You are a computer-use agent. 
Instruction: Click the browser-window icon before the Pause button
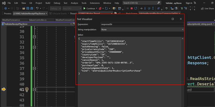[120, 9]
